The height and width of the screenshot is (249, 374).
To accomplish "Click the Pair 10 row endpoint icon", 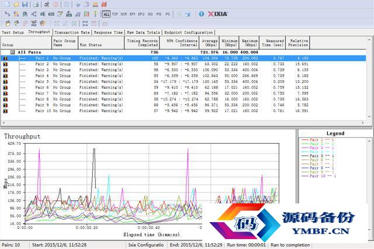I will point(5,111).
